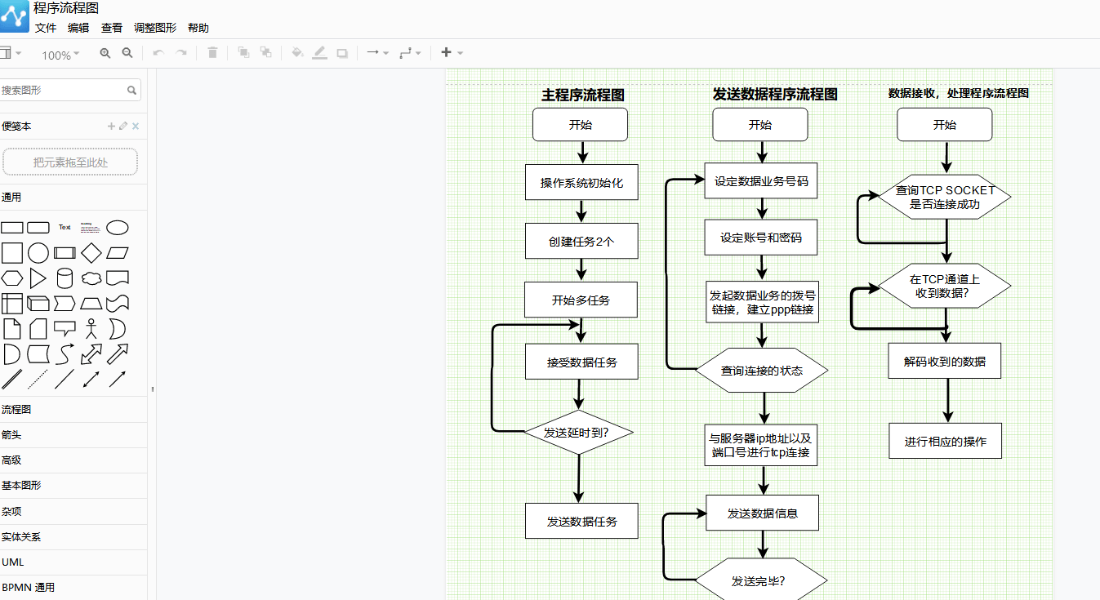1100x600 pixels.
Task: Open the 帮助 menu
Action: pos(198,28)
